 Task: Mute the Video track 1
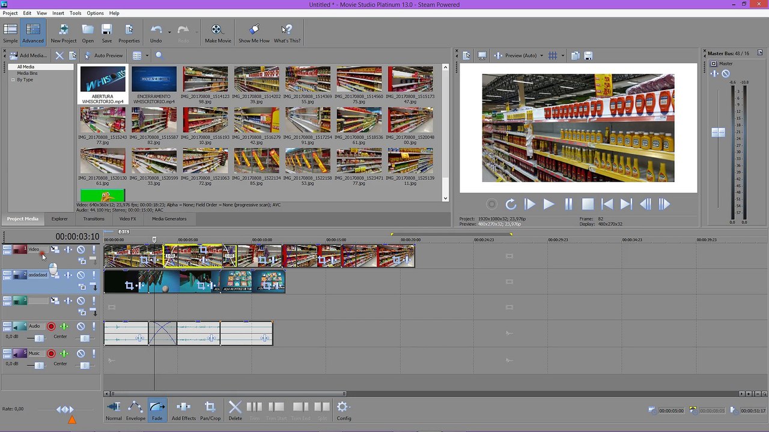[81, 250]
